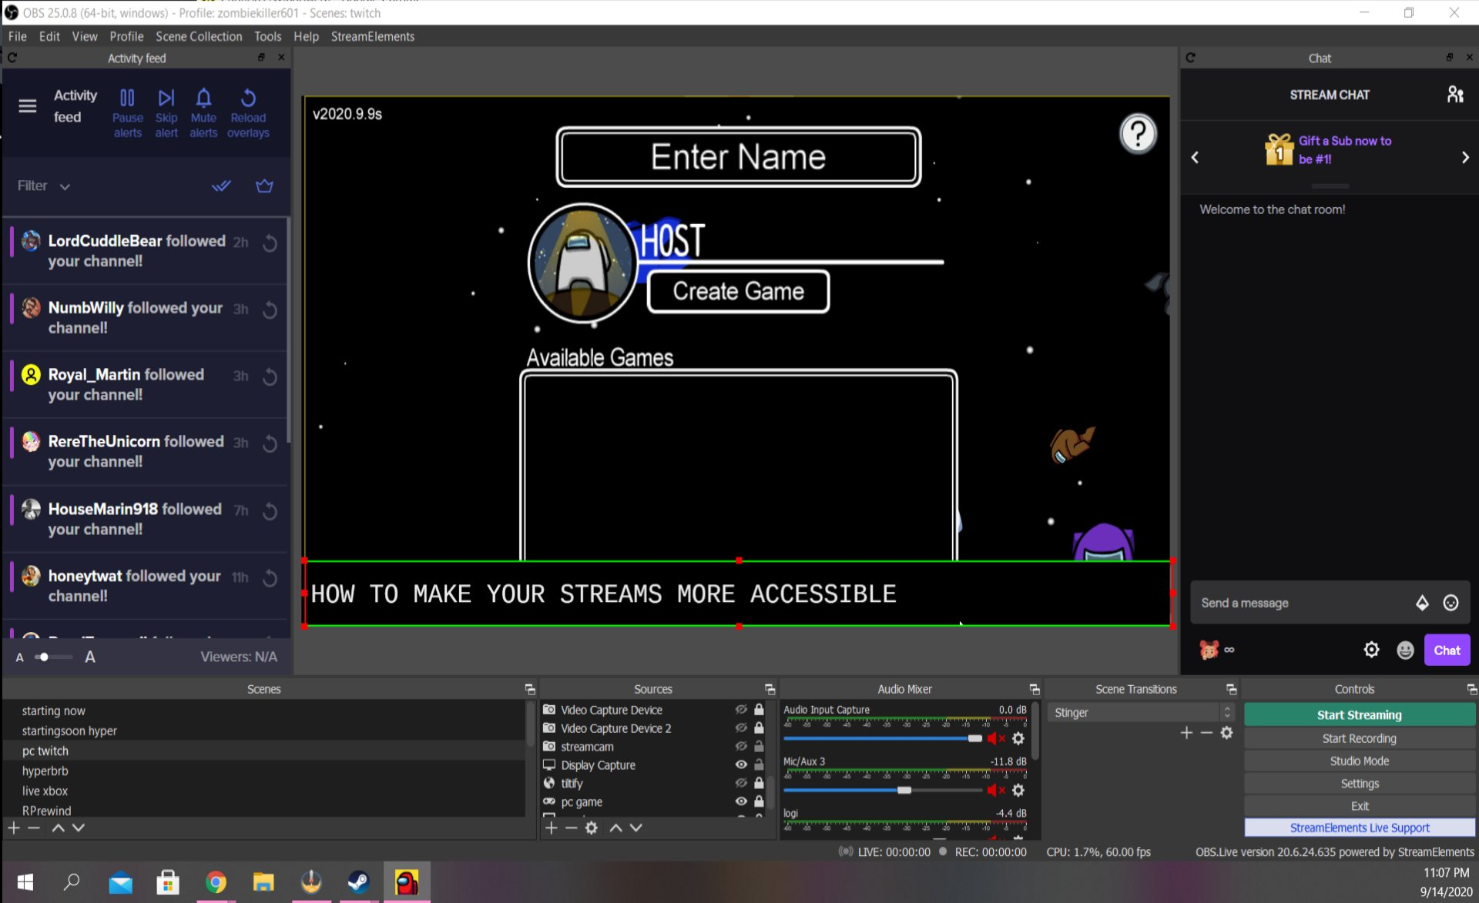This screenshot has width=1479, height=903.
Task: Click Start Recording
Action: 1359,738
